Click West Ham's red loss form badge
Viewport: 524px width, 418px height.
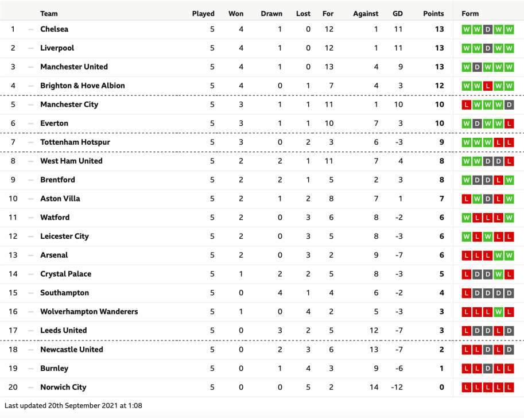coord(509,161)
